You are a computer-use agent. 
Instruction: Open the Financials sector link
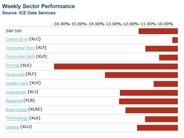(x=15, y=74)
